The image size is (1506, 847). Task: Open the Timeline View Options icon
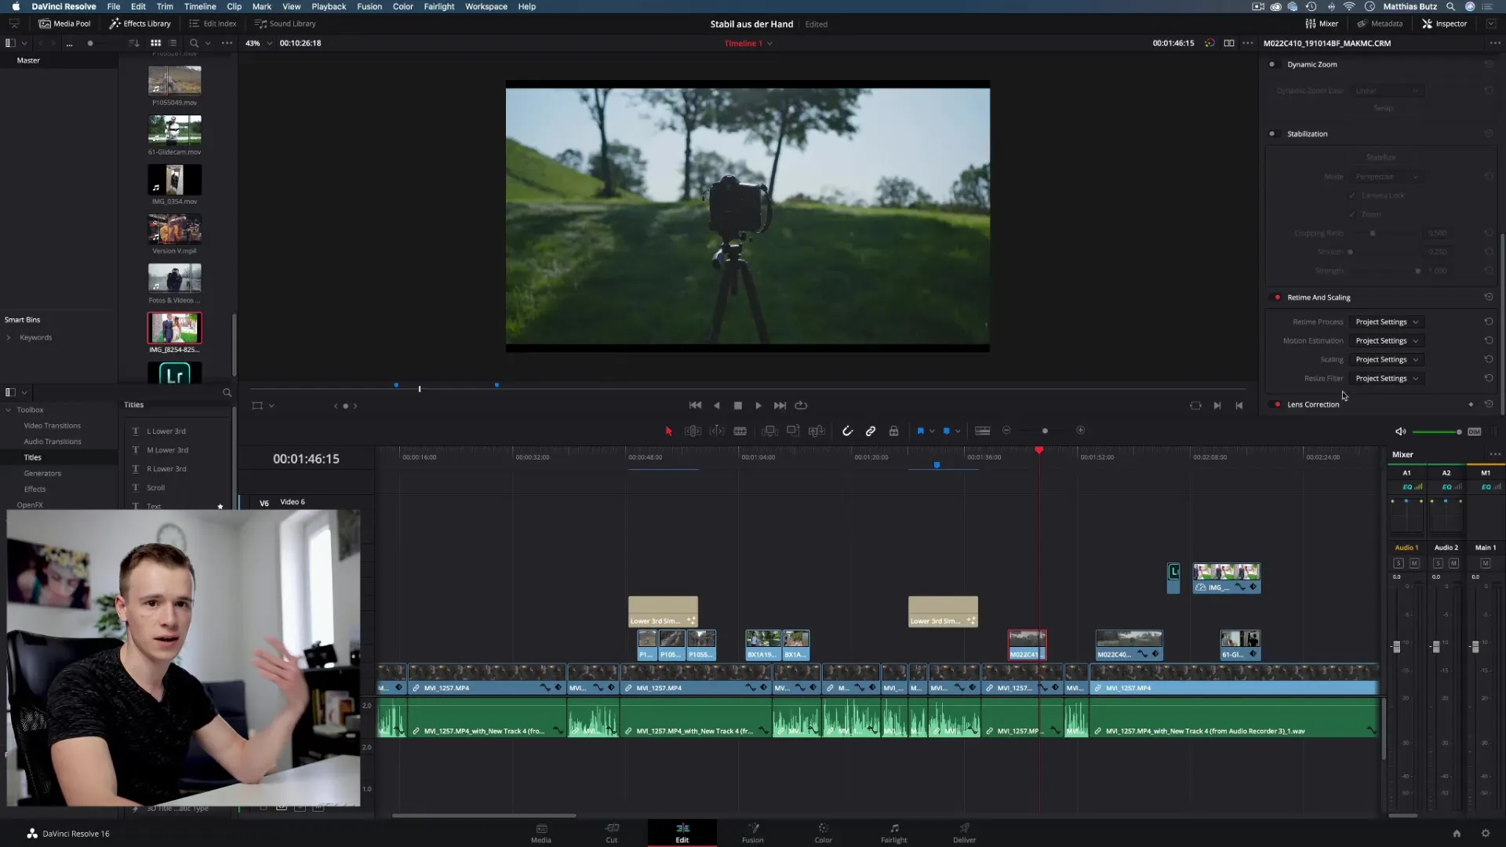pos(982,431)
